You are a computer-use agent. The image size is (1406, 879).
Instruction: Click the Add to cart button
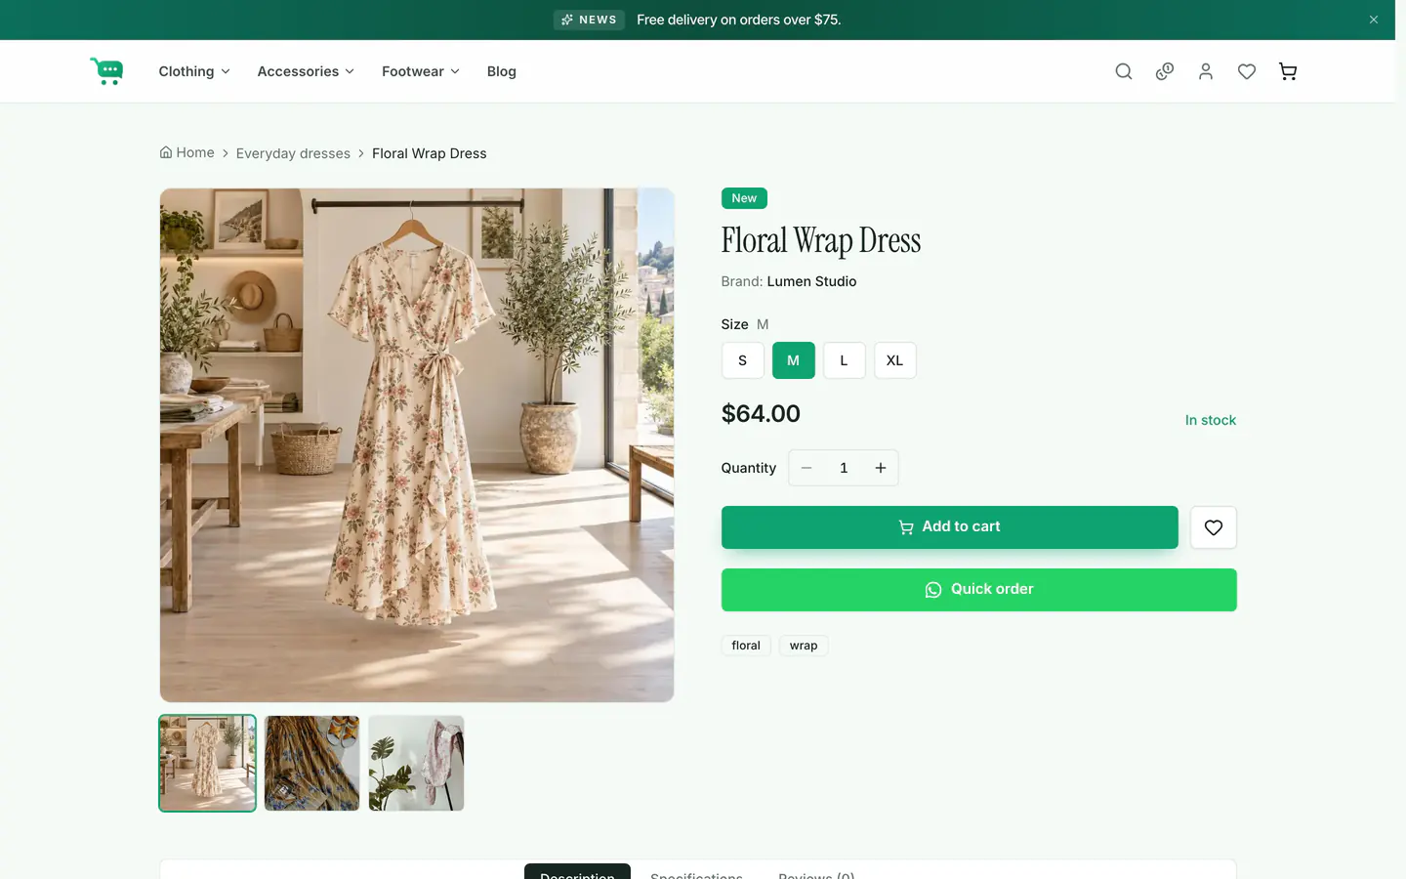950,527
